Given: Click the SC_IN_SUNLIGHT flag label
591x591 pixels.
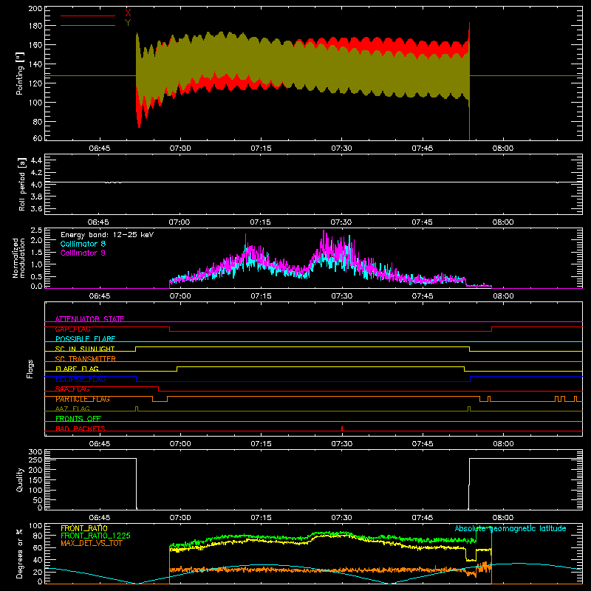Looking at the screenshot, I should click(x=85, y=349).
